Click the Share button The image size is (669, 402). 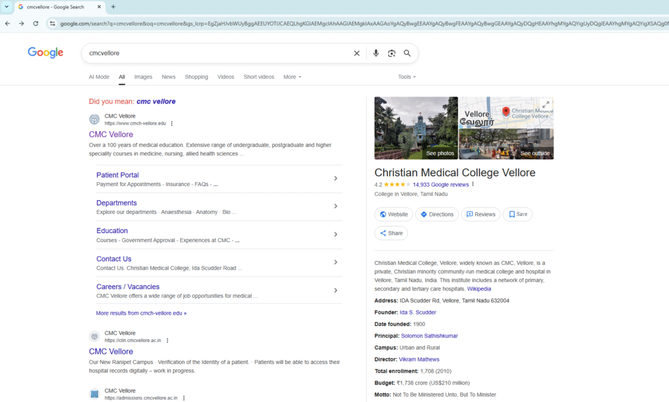point(391,233)
